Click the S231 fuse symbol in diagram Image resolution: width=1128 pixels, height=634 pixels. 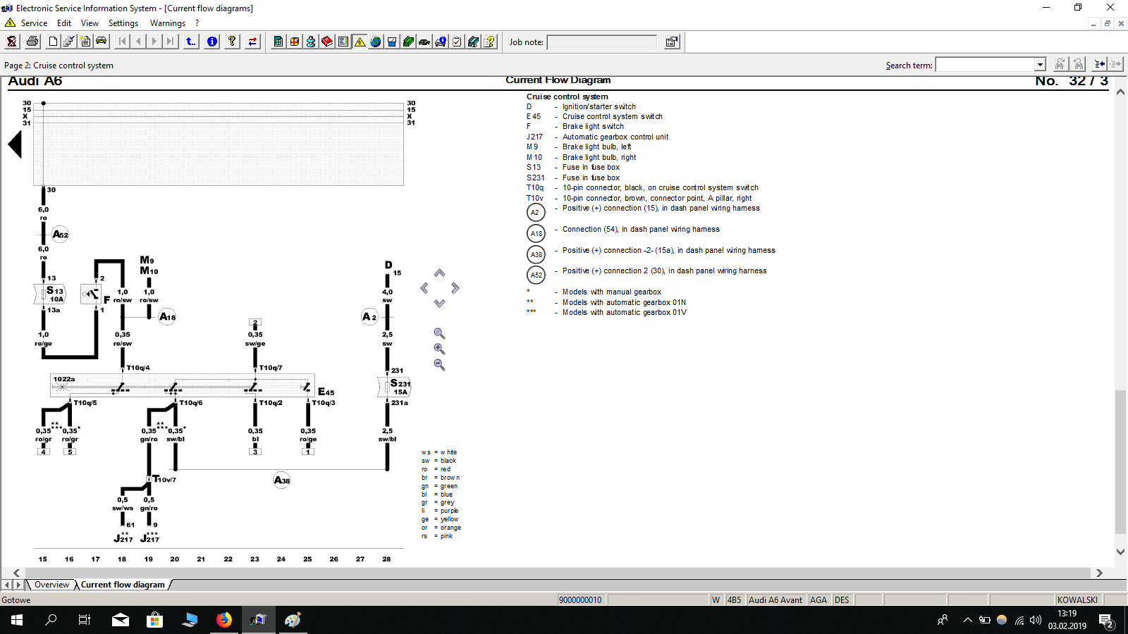pyautogui.click(x=395, y=387)
